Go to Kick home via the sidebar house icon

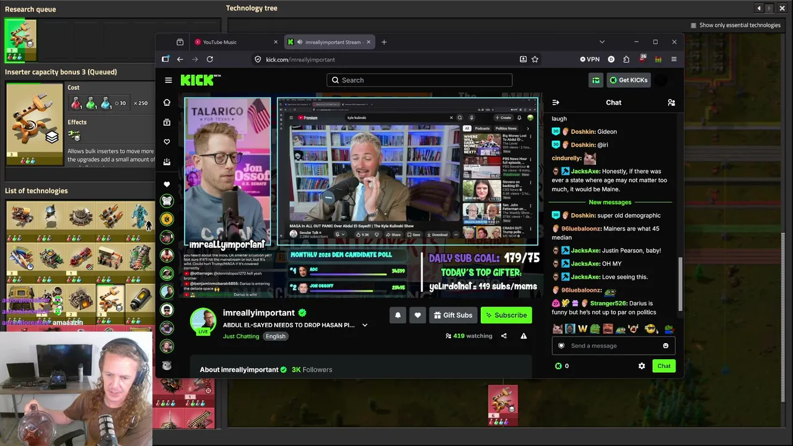[x=167, y=102]
